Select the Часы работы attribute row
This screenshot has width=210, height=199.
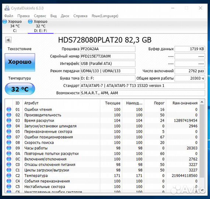point(102,148)
